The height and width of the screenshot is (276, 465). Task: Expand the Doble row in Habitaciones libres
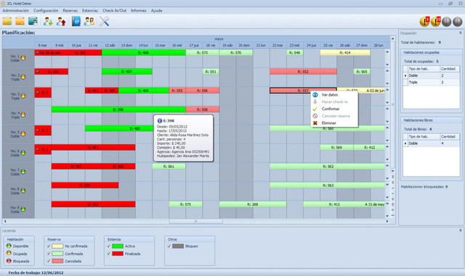pyautogui.click(x=405, y=143)
